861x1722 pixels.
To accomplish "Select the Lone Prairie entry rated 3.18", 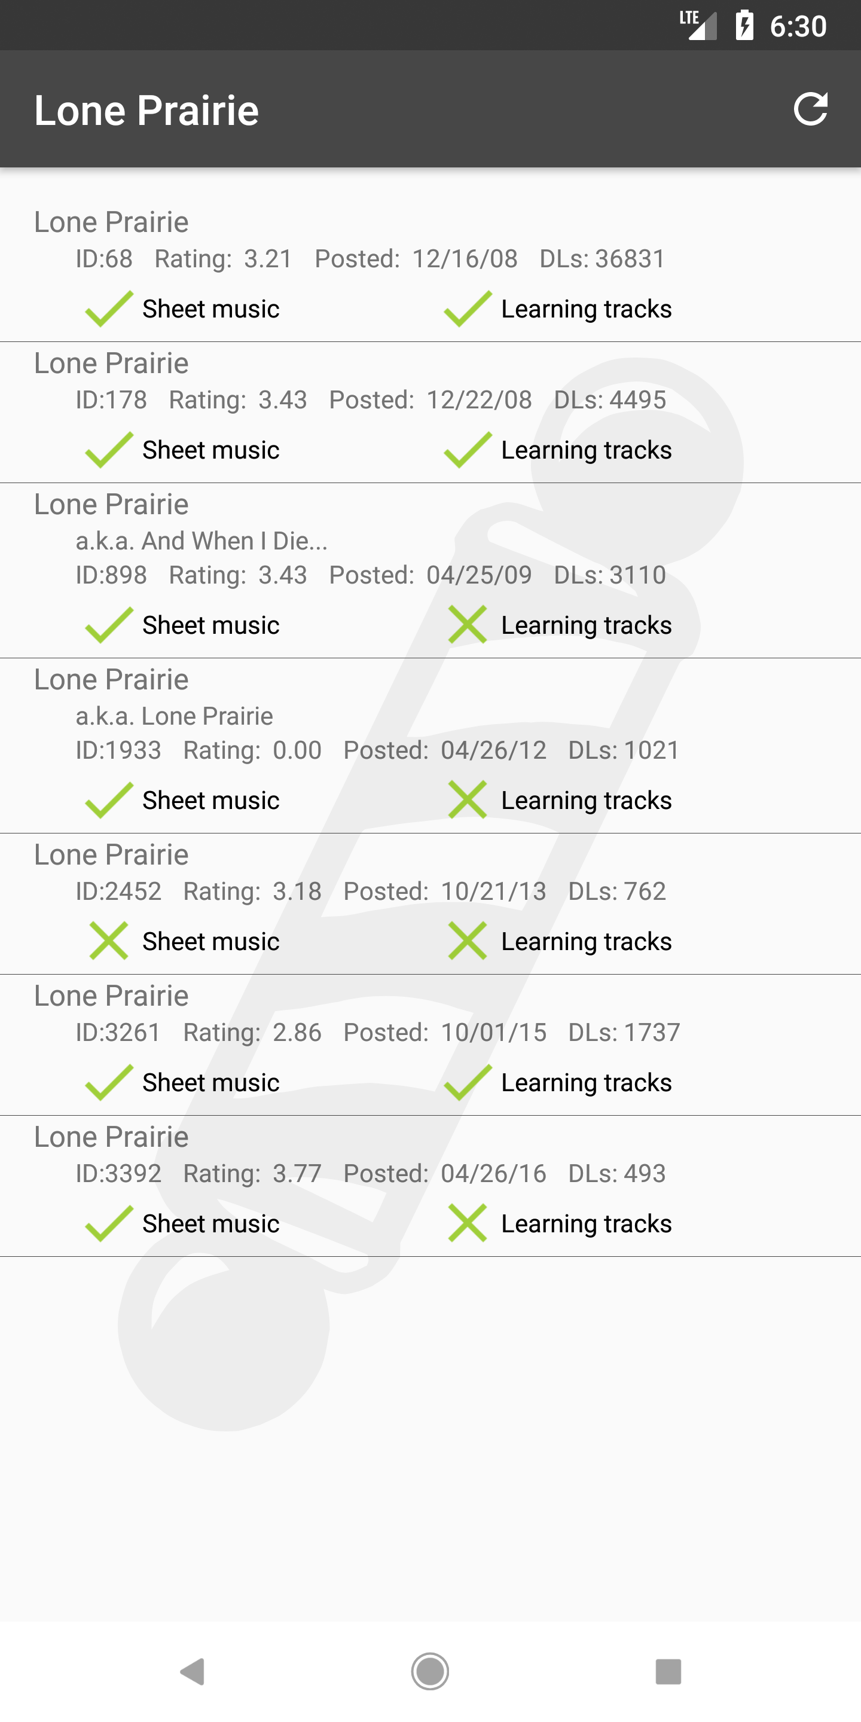I will pos(430,904).
